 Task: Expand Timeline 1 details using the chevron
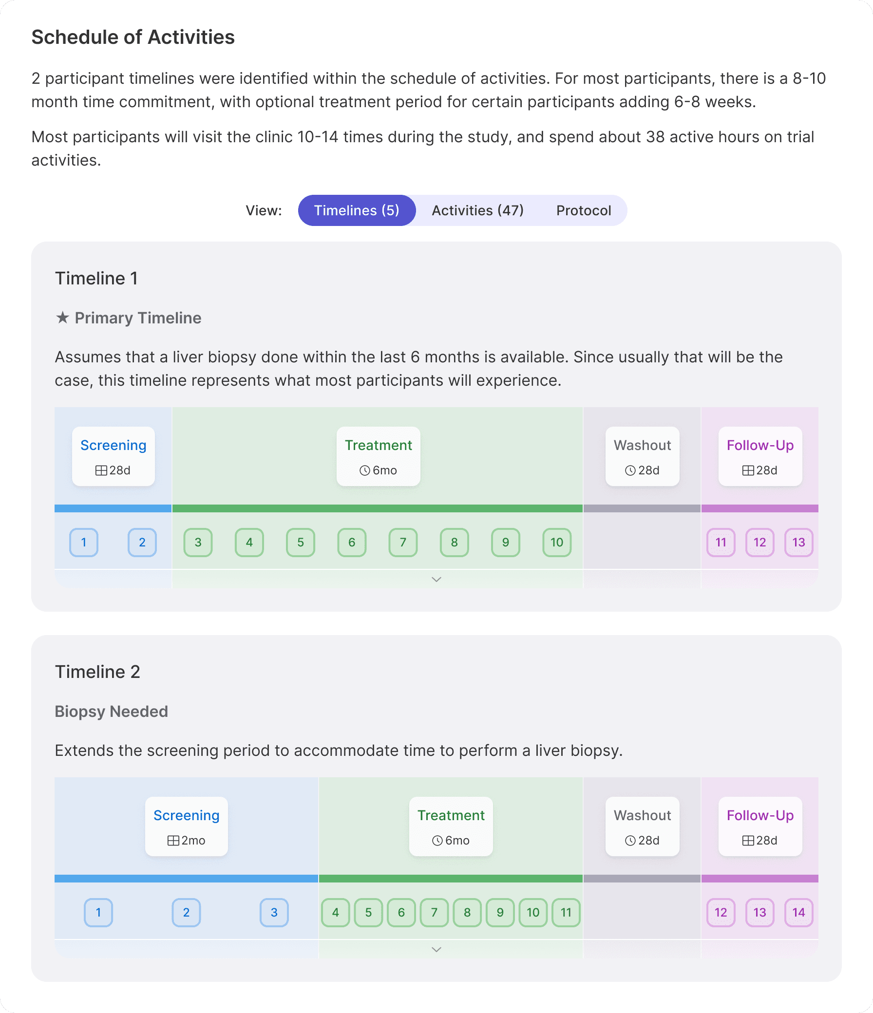tap(436, 580)
